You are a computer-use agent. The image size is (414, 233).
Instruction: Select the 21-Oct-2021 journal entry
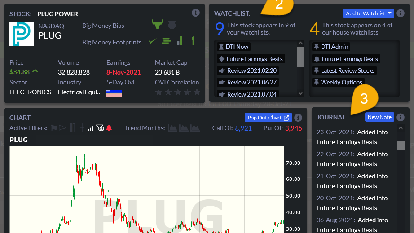pos(352,181)
